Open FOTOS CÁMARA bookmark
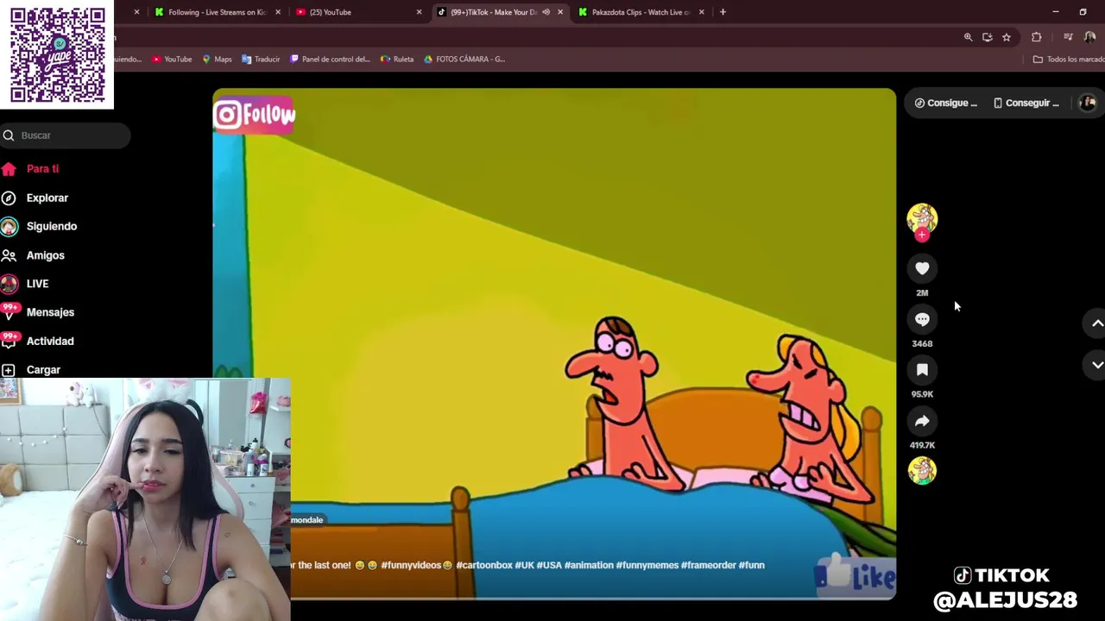This screenshot has width=1105, height=621. 464,59
